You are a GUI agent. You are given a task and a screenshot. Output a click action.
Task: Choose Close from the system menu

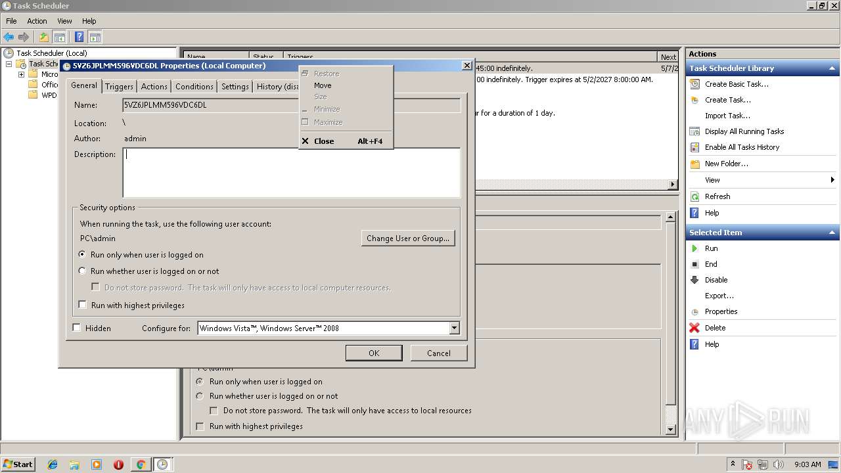point(346,141)
